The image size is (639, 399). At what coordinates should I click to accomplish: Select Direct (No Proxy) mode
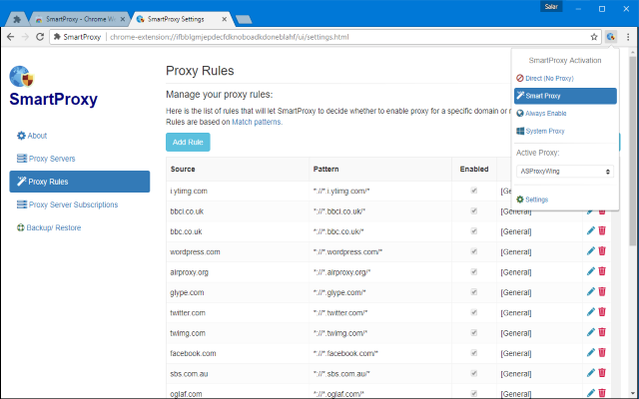565,78
